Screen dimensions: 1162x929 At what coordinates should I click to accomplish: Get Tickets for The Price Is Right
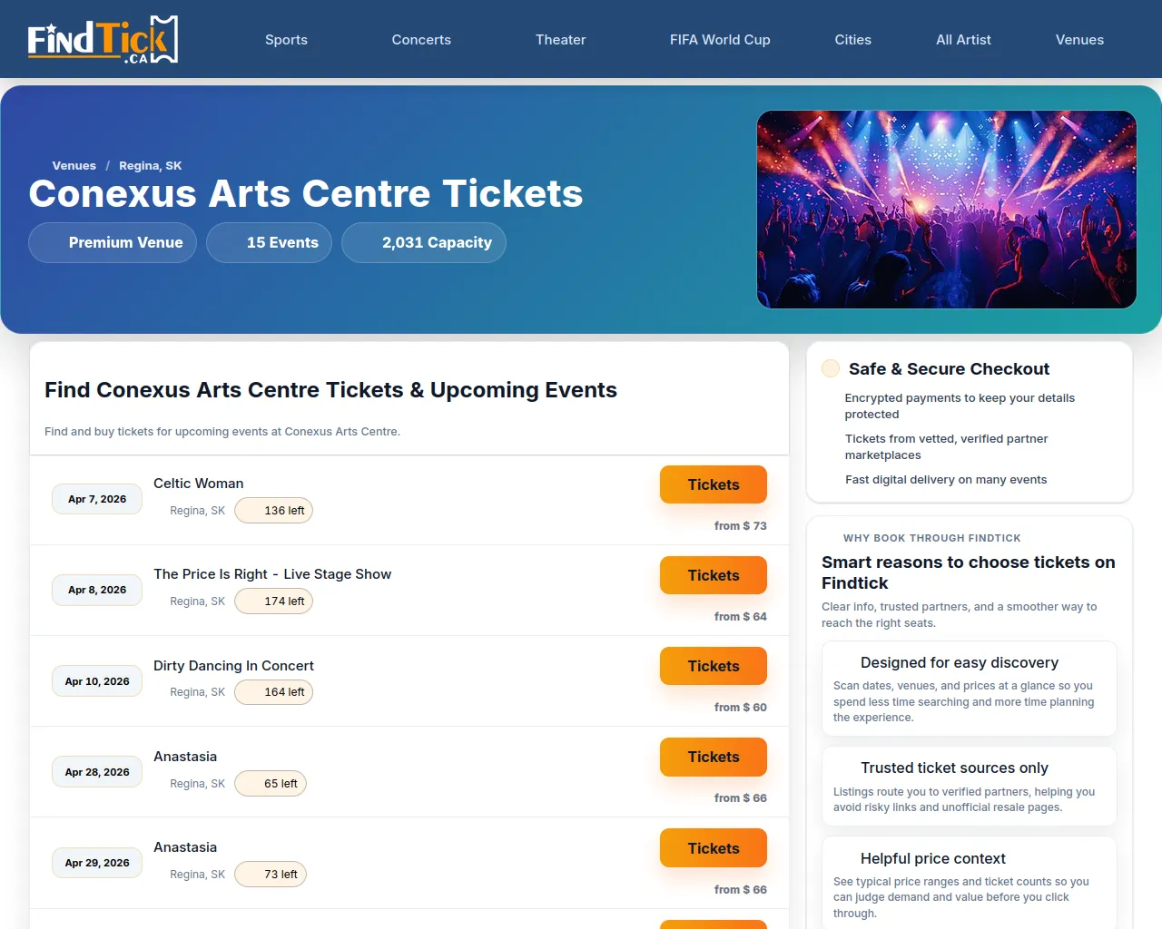click(713, 575)
